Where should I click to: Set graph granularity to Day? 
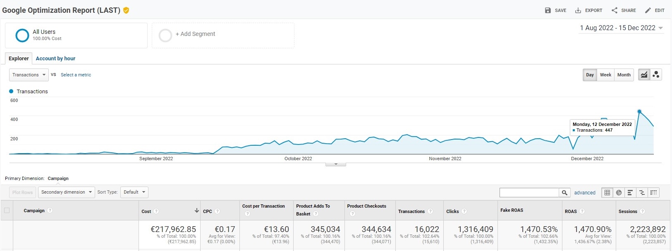click(590, 75)
